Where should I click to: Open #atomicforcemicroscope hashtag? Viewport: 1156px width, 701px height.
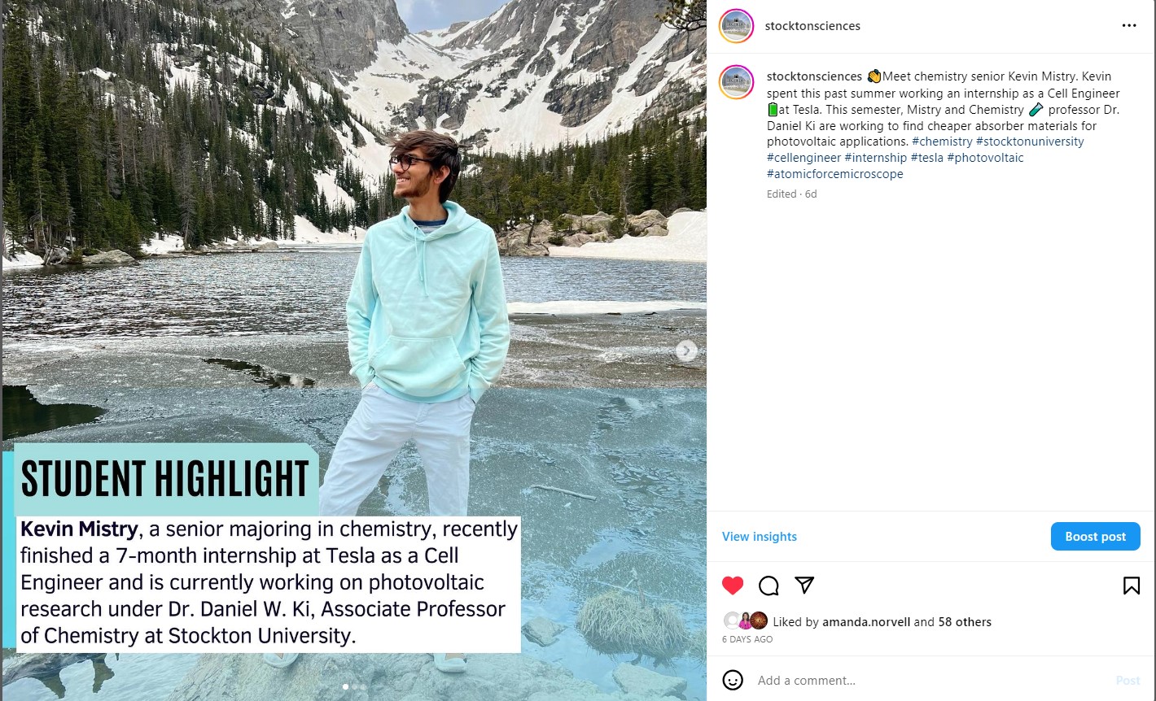pos(834,173)
